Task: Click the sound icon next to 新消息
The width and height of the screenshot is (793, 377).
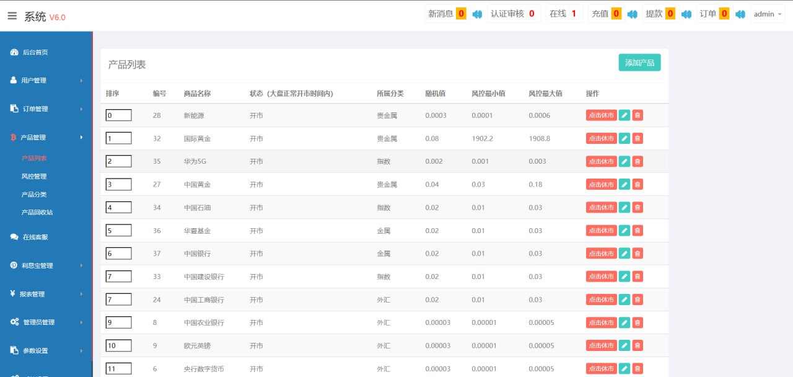Action: click(477, 14)
